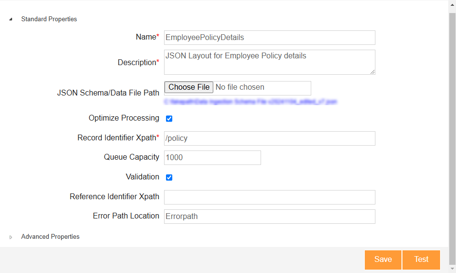Viewport: 456px width, 273px height.
Task: Click the Description resize handle
Action: click(x=372, y=72)
